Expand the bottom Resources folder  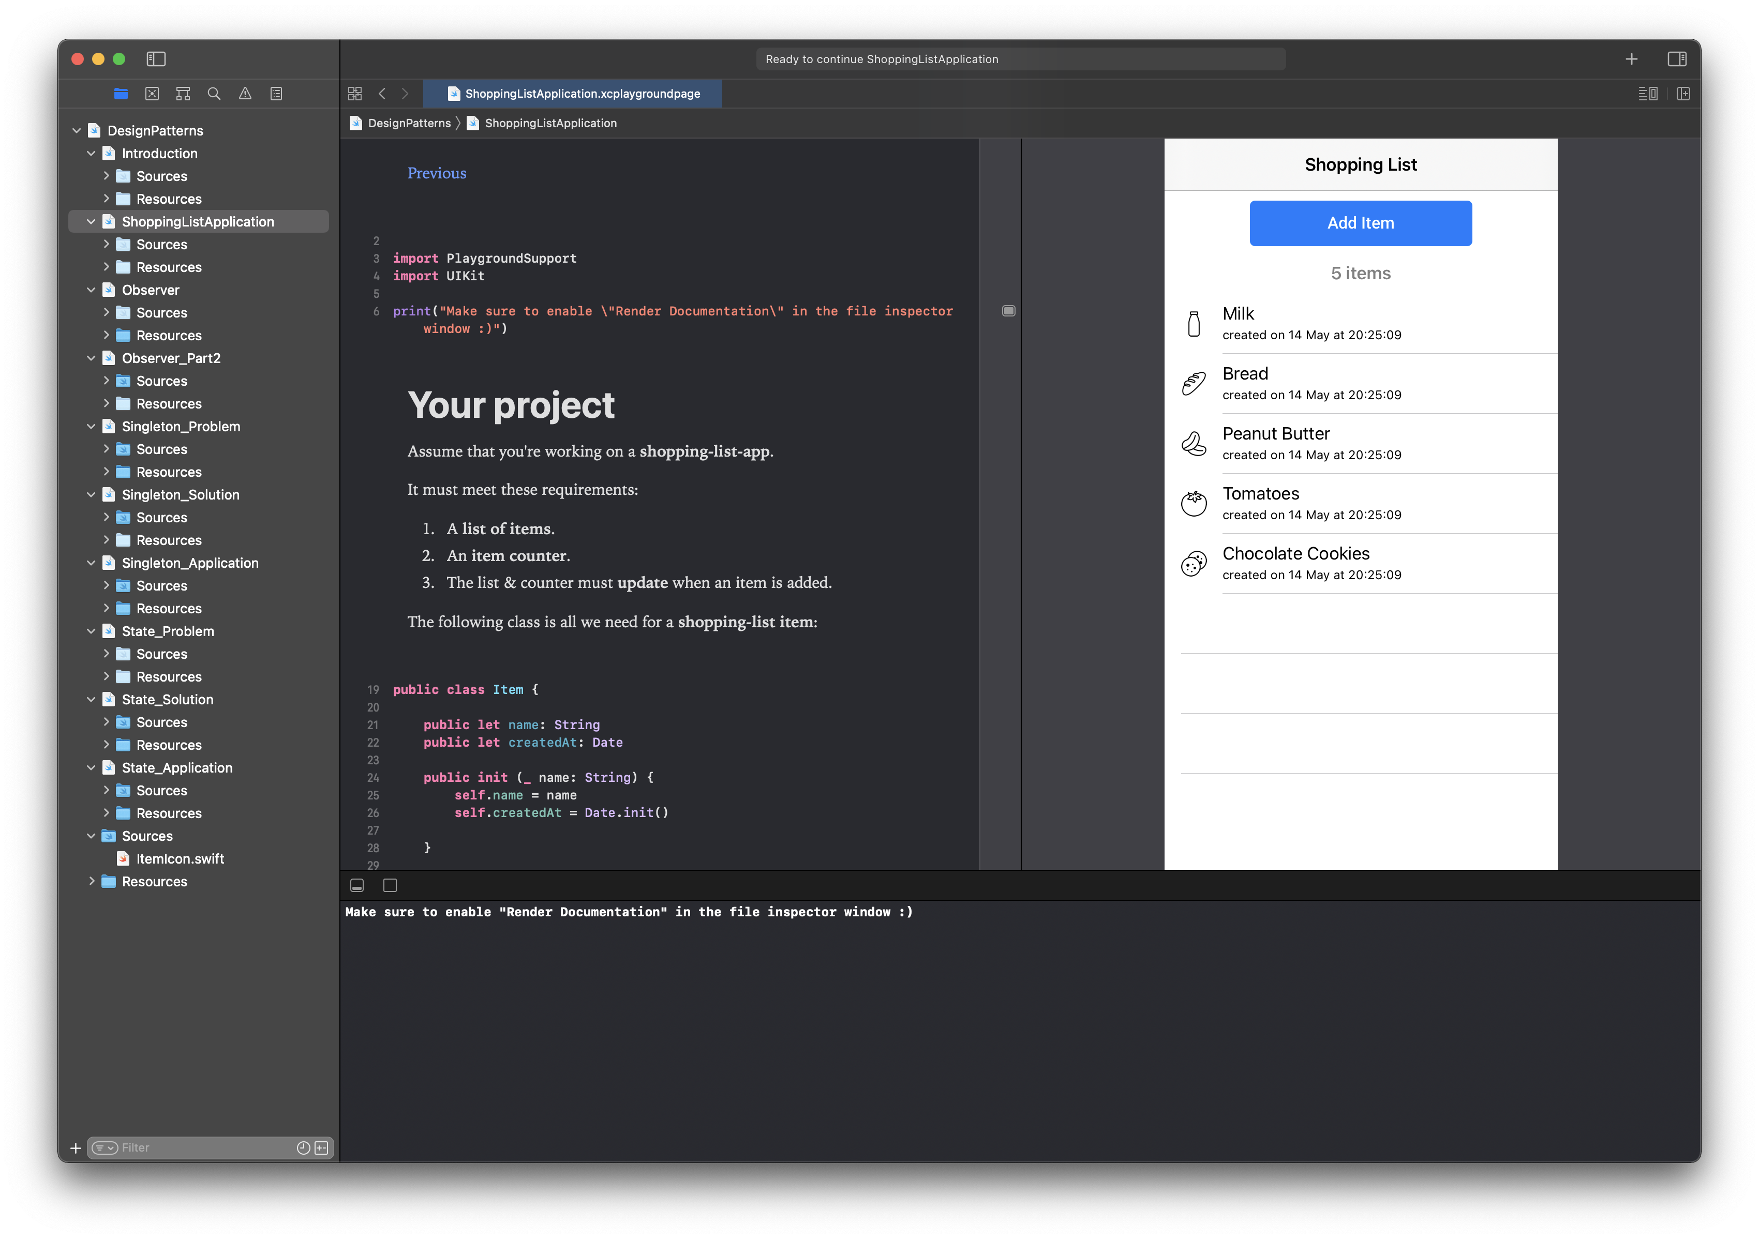[91, 881]
